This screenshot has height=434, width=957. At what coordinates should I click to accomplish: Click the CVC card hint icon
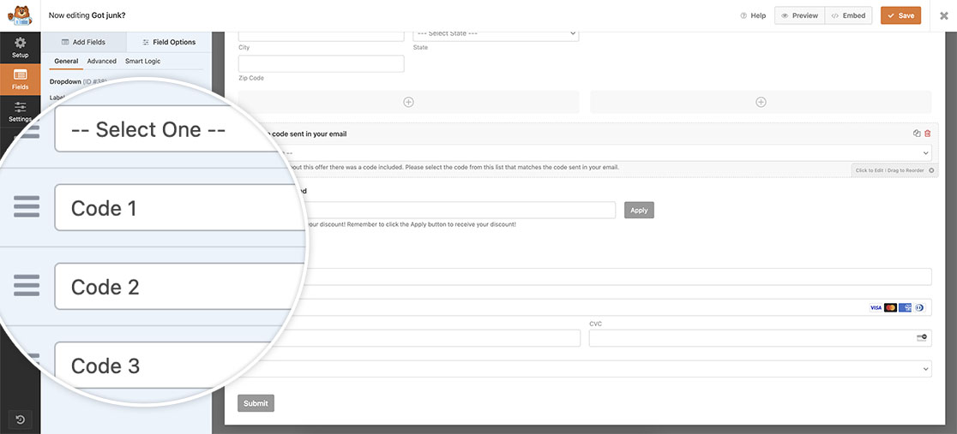coord(922,337)
